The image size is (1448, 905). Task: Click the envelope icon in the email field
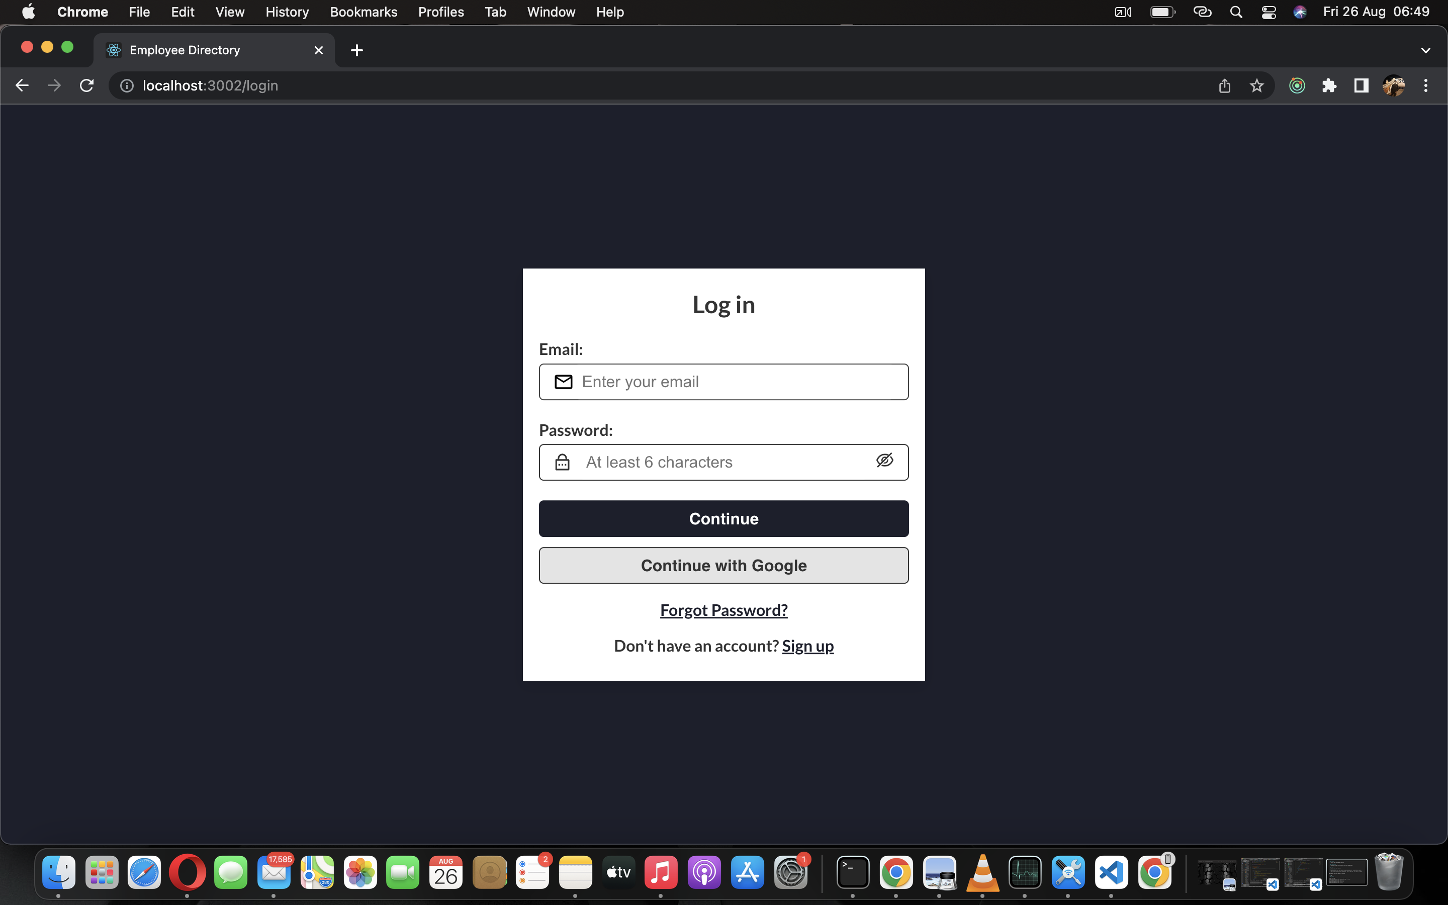tap(563, 381)
